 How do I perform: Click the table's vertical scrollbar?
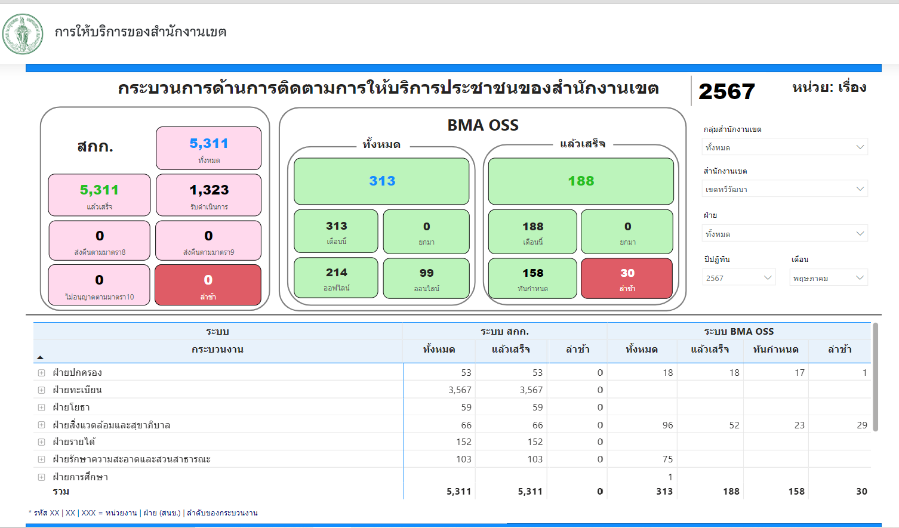pyautogui.click(x=875, y=377)
